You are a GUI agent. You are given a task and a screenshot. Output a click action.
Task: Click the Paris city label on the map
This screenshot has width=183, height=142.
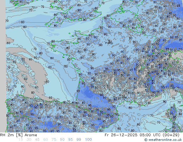coord(109,43)
